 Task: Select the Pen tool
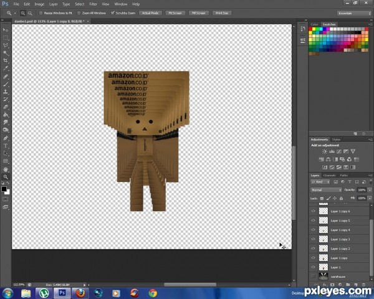(x=5, y=138)
